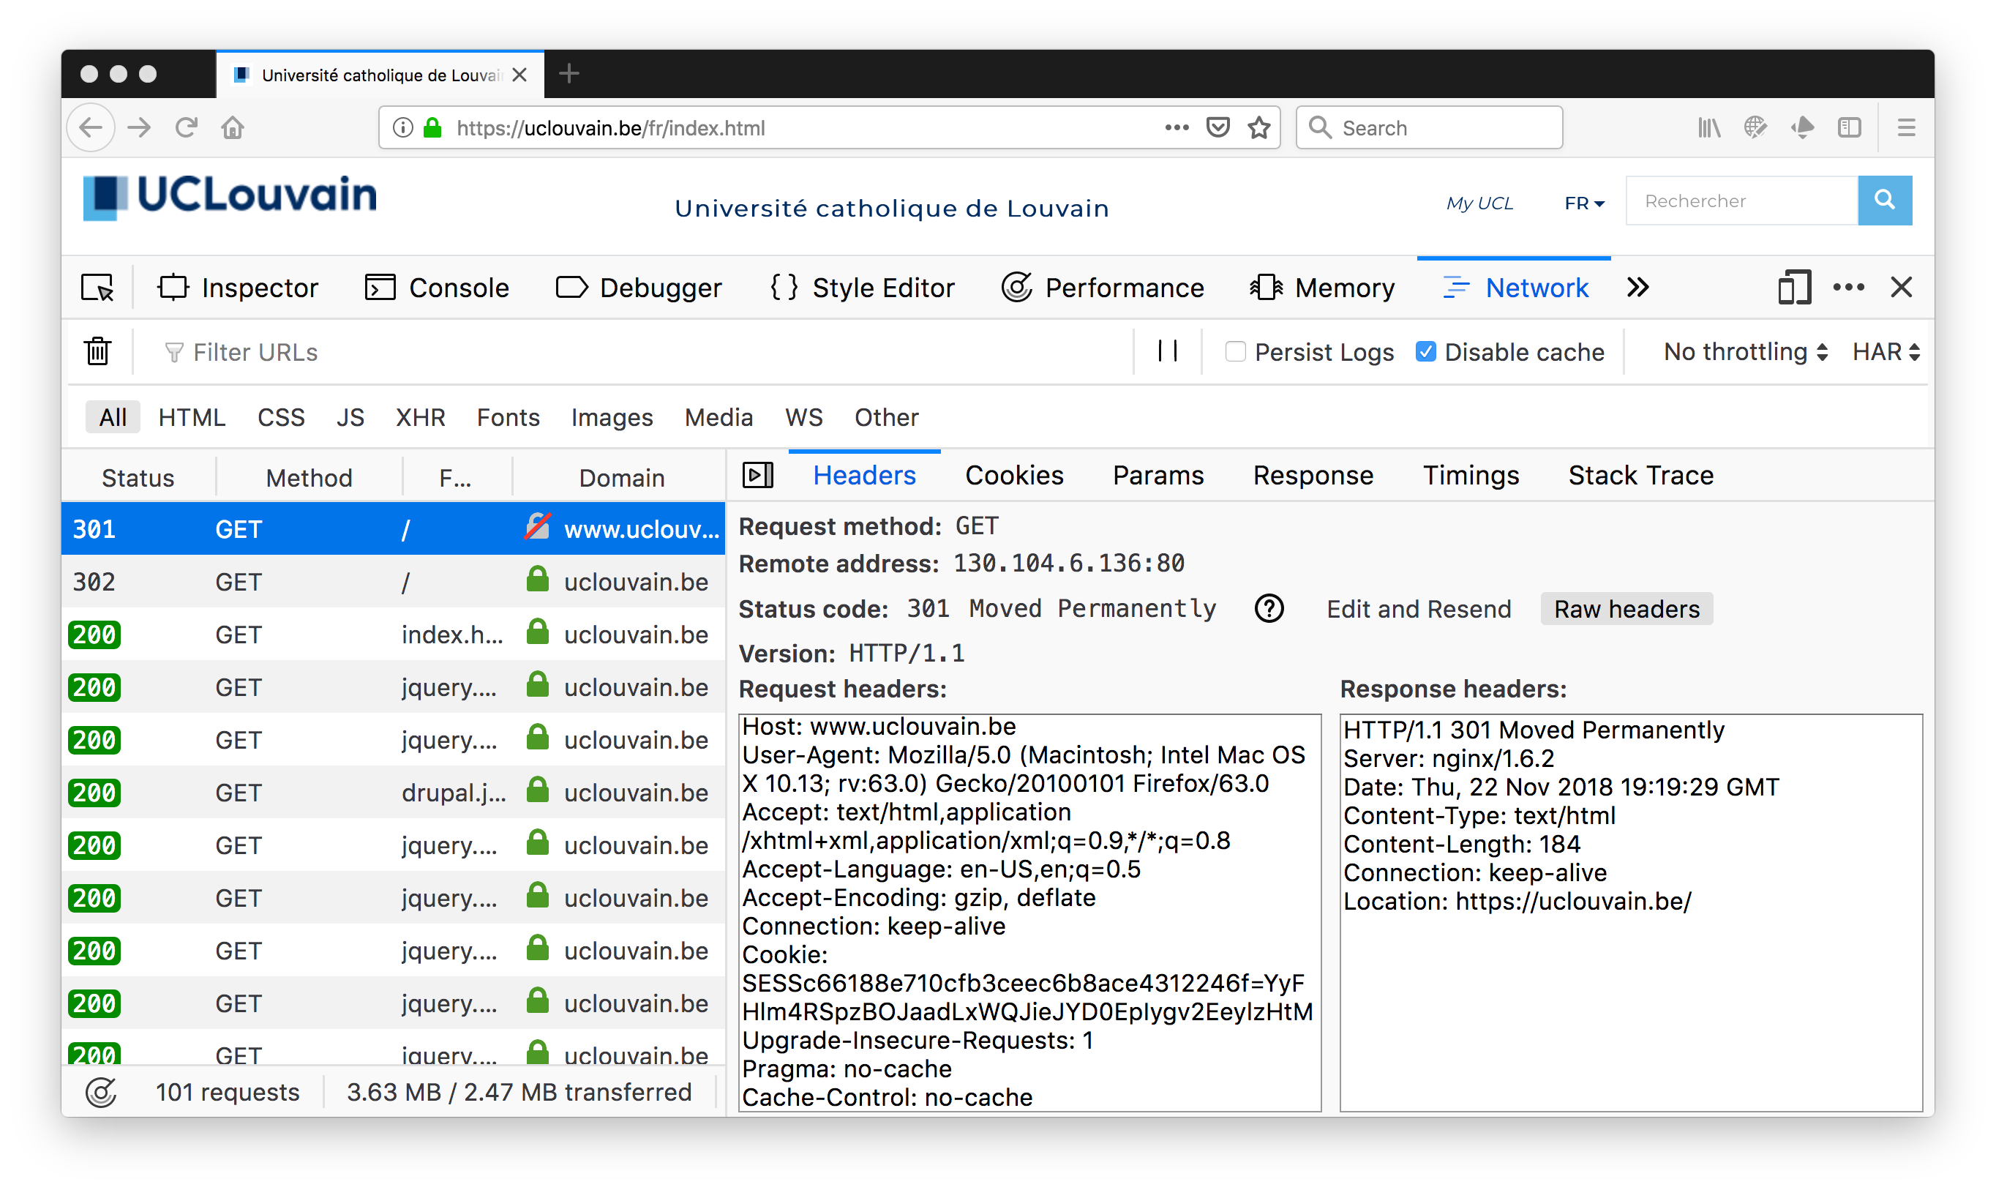Image resolution: width=1996 pixels, height=1190 pixels.
Task: Clear network log with trash icon
Action: (98, 351)
